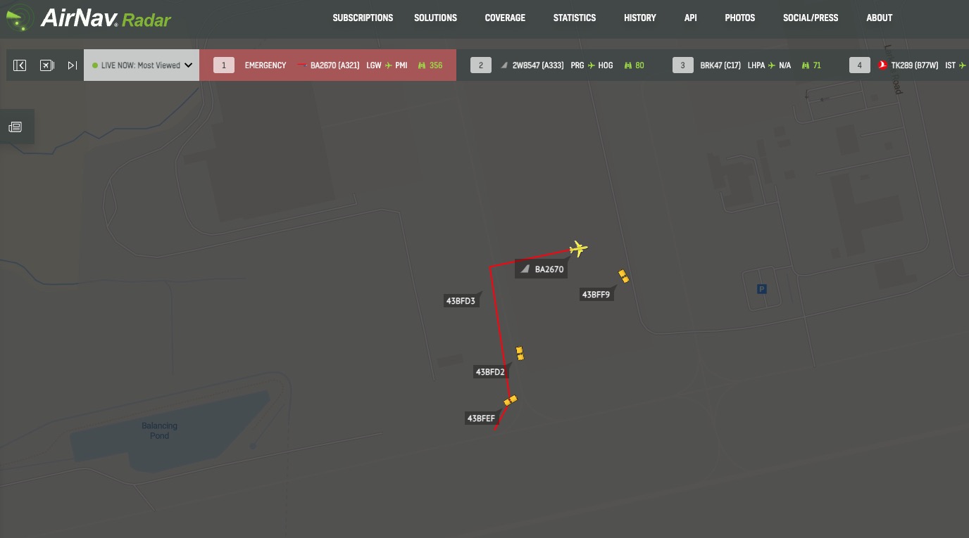The image size is (969, 538).
Task: Click the ground vehicle icon near 43BFD2
Action: 520,353
